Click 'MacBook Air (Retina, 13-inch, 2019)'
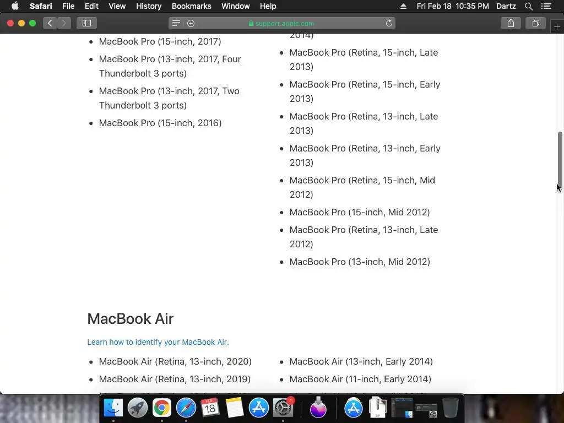The height and width of the screenshot is (423, 564). [x=175, y=379]
